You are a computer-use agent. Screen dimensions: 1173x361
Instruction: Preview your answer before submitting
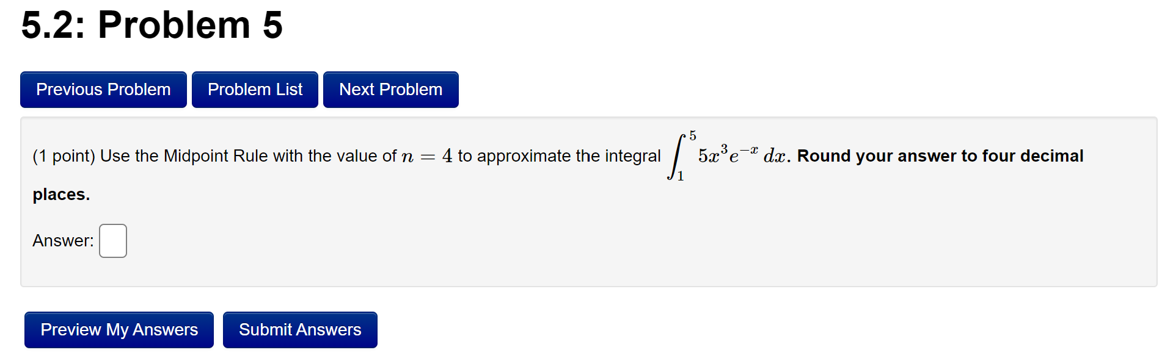click(x=119, y=329)
